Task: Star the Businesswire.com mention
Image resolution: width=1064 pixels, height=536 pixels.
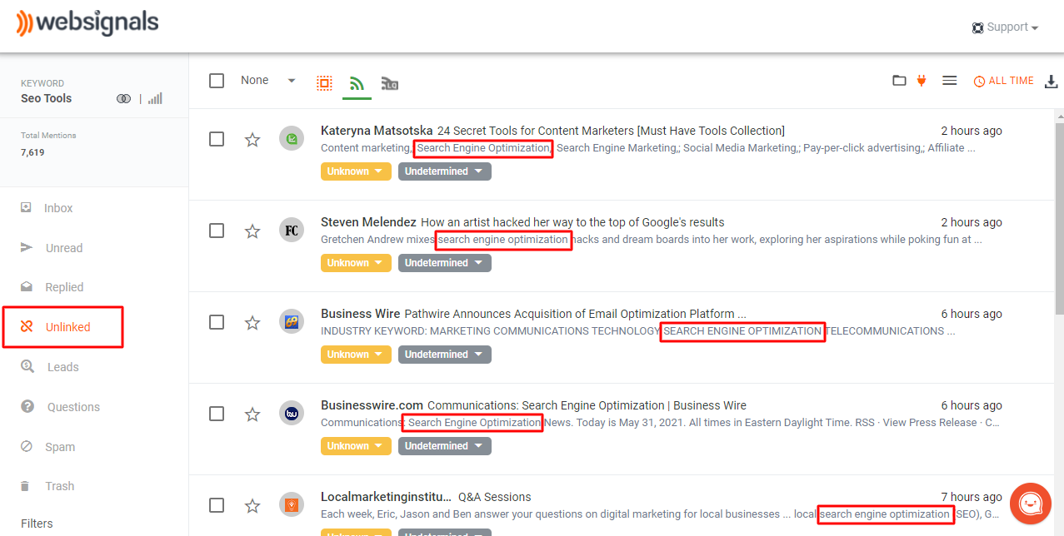Action: pyautogui.click(x=252, y=414)
